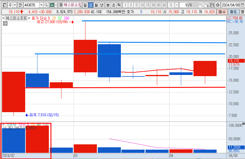
Task: Click the LC:154.46 indicator text
Action: coord(234,18)
